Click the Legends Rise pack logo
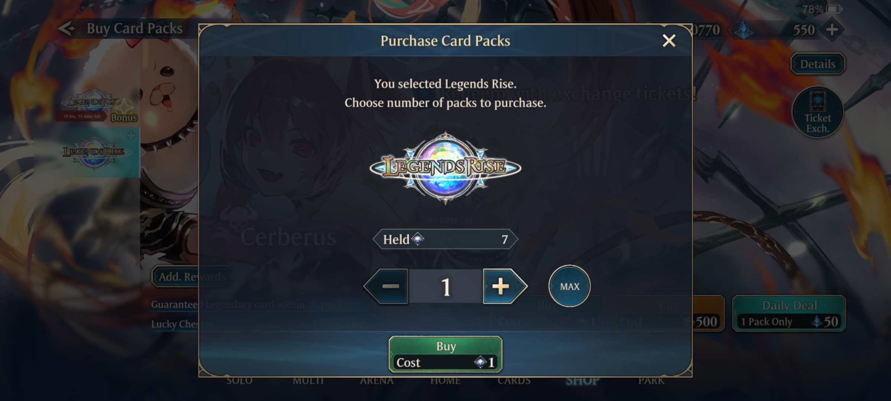The width and height of the screenshot is (891, 401). tap(446, 168)
